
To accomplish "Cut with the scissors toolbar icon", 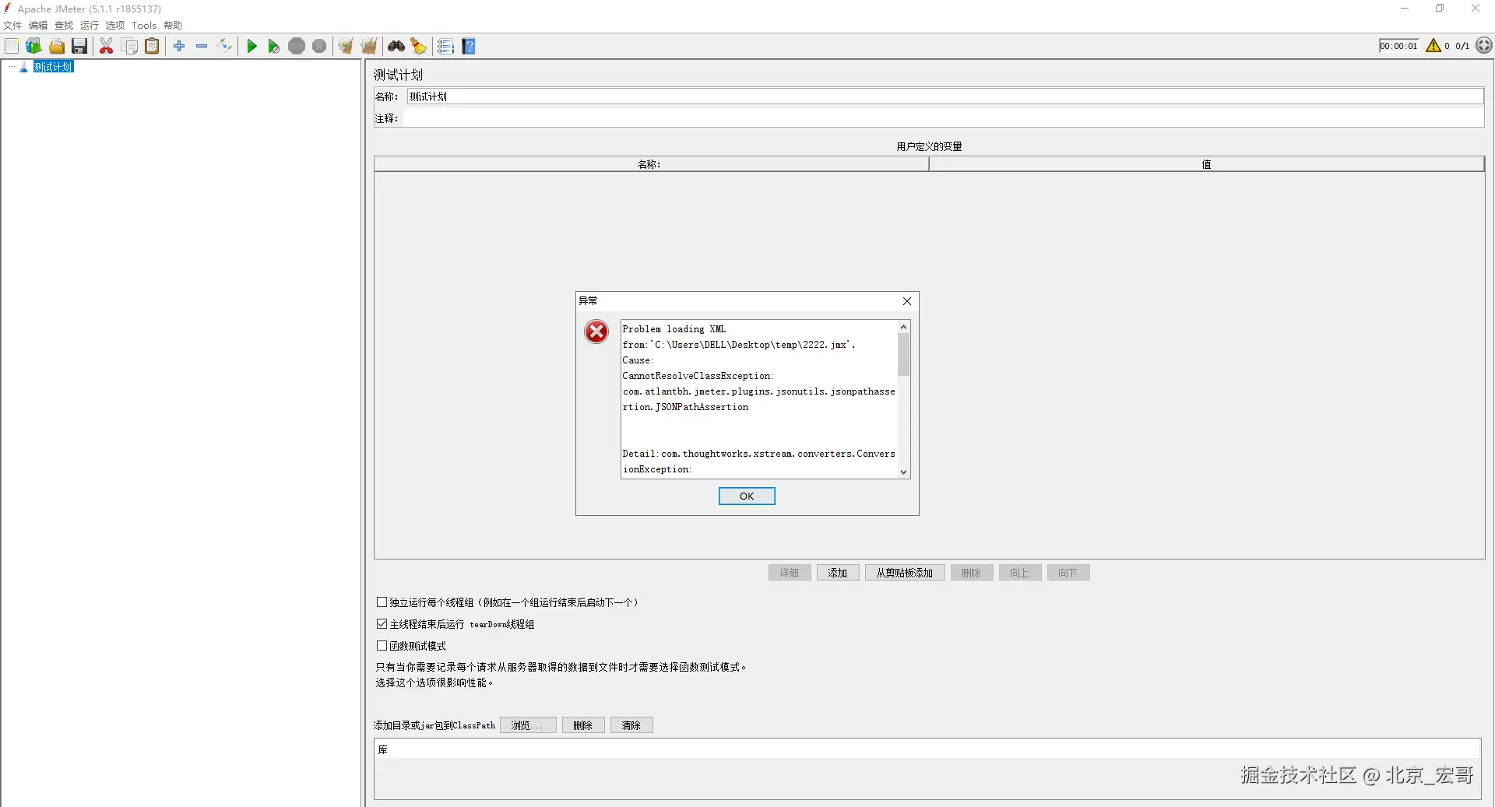I will 107,47.
